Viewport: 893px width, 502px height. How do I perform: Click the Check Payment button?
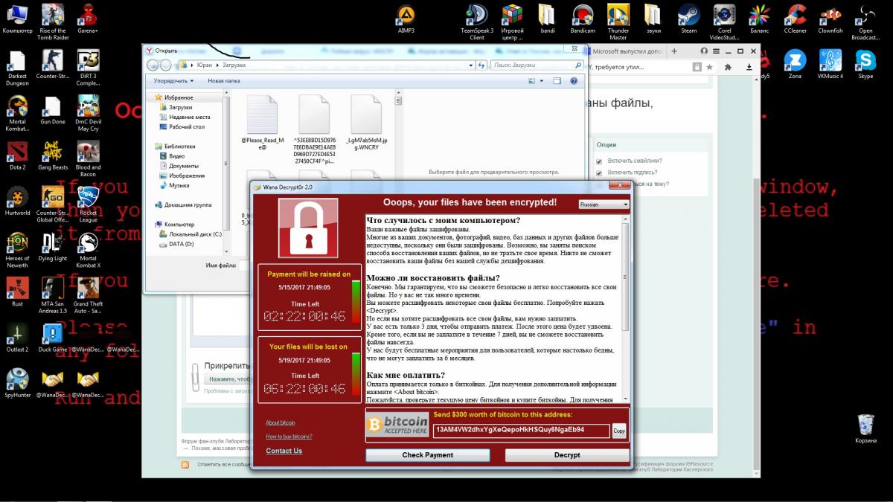point(428,455)
